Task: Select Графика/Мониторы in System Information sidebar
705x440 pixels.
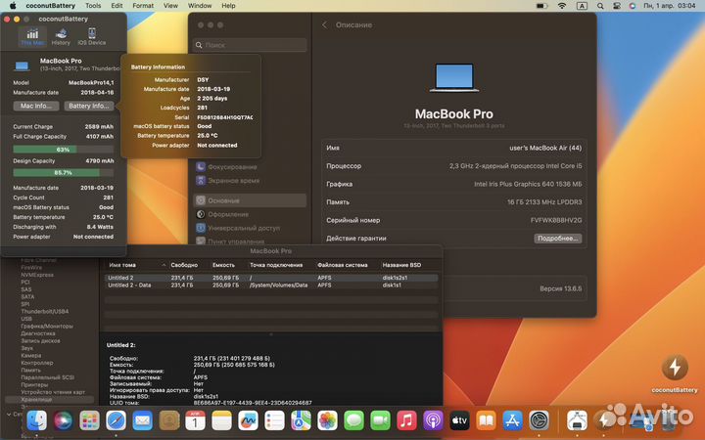Action: pos(47,326)
